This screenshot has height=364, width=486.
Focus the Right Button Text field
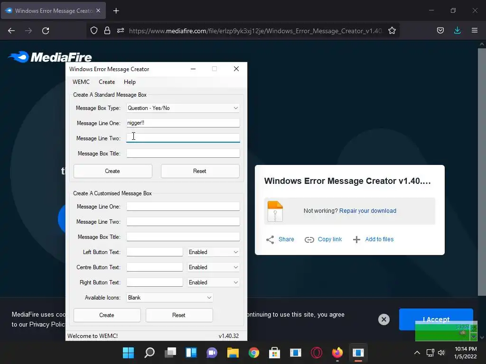[154, 282]
